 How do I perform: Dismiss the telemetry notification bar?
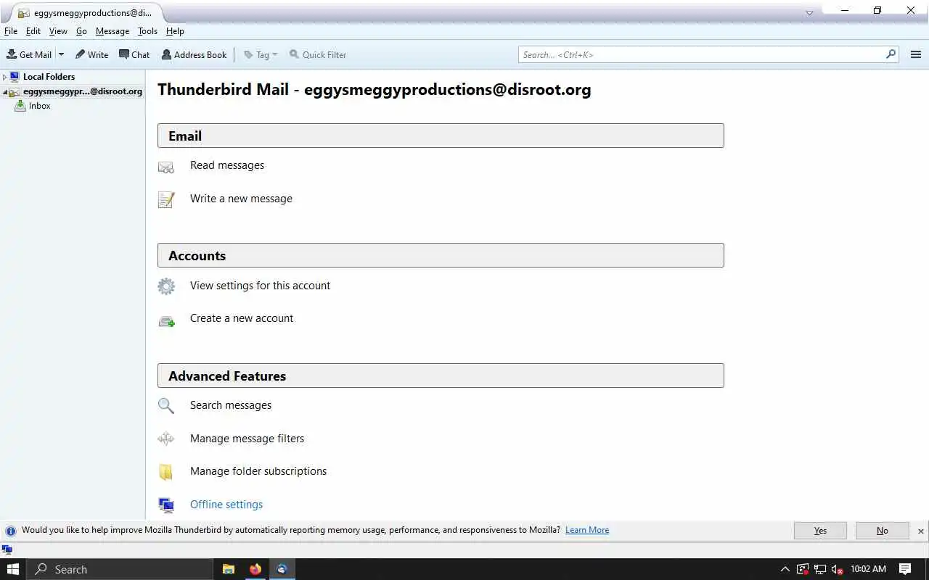[x=921, y=531]
